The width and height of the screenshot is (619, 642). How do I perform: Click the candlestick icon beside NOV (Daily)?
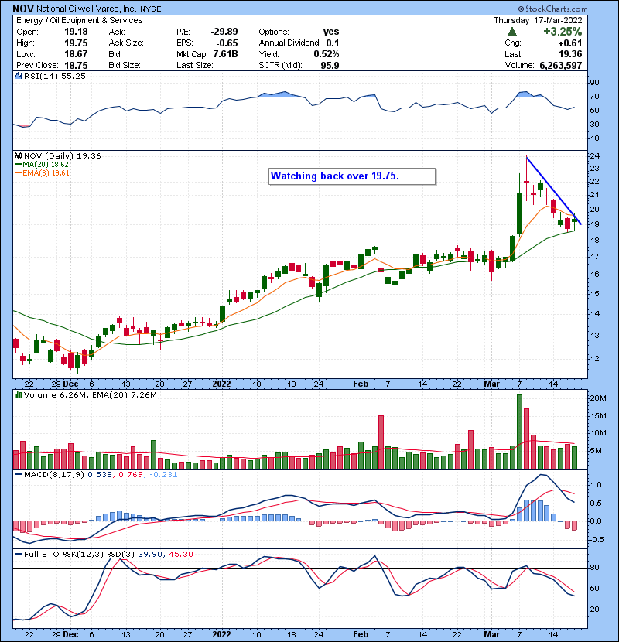(18, 155)
